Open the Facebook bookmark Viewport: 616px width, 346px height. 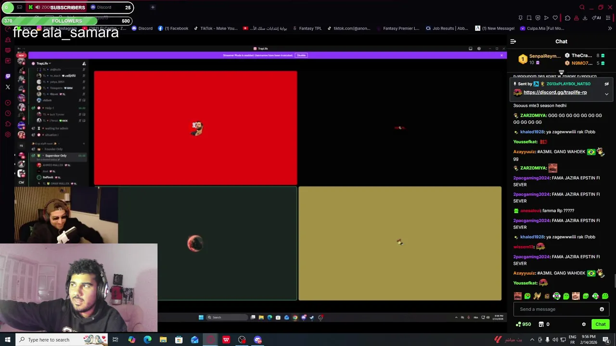pyautogui.click(x=173, y=28)
